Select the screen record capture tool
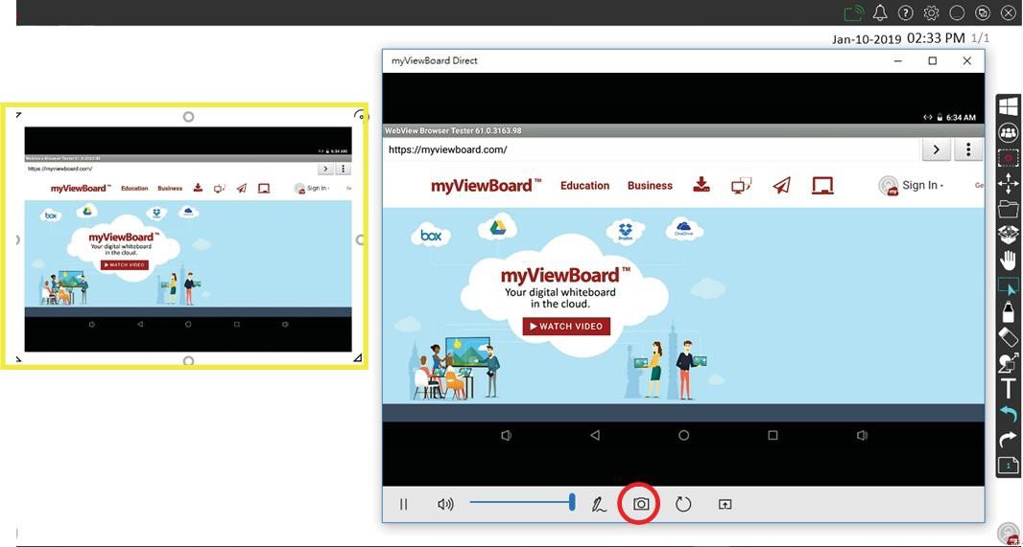Image resolution: width=1023 pixels, height=547 pixels. pos(1009,158)
